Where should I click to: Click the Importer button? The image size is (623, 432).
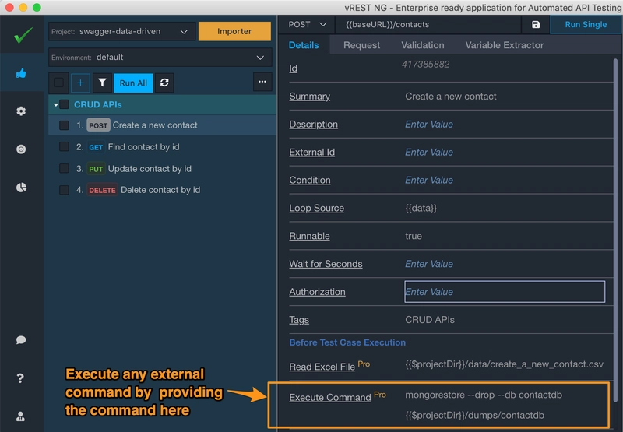(x=234, y=31)
